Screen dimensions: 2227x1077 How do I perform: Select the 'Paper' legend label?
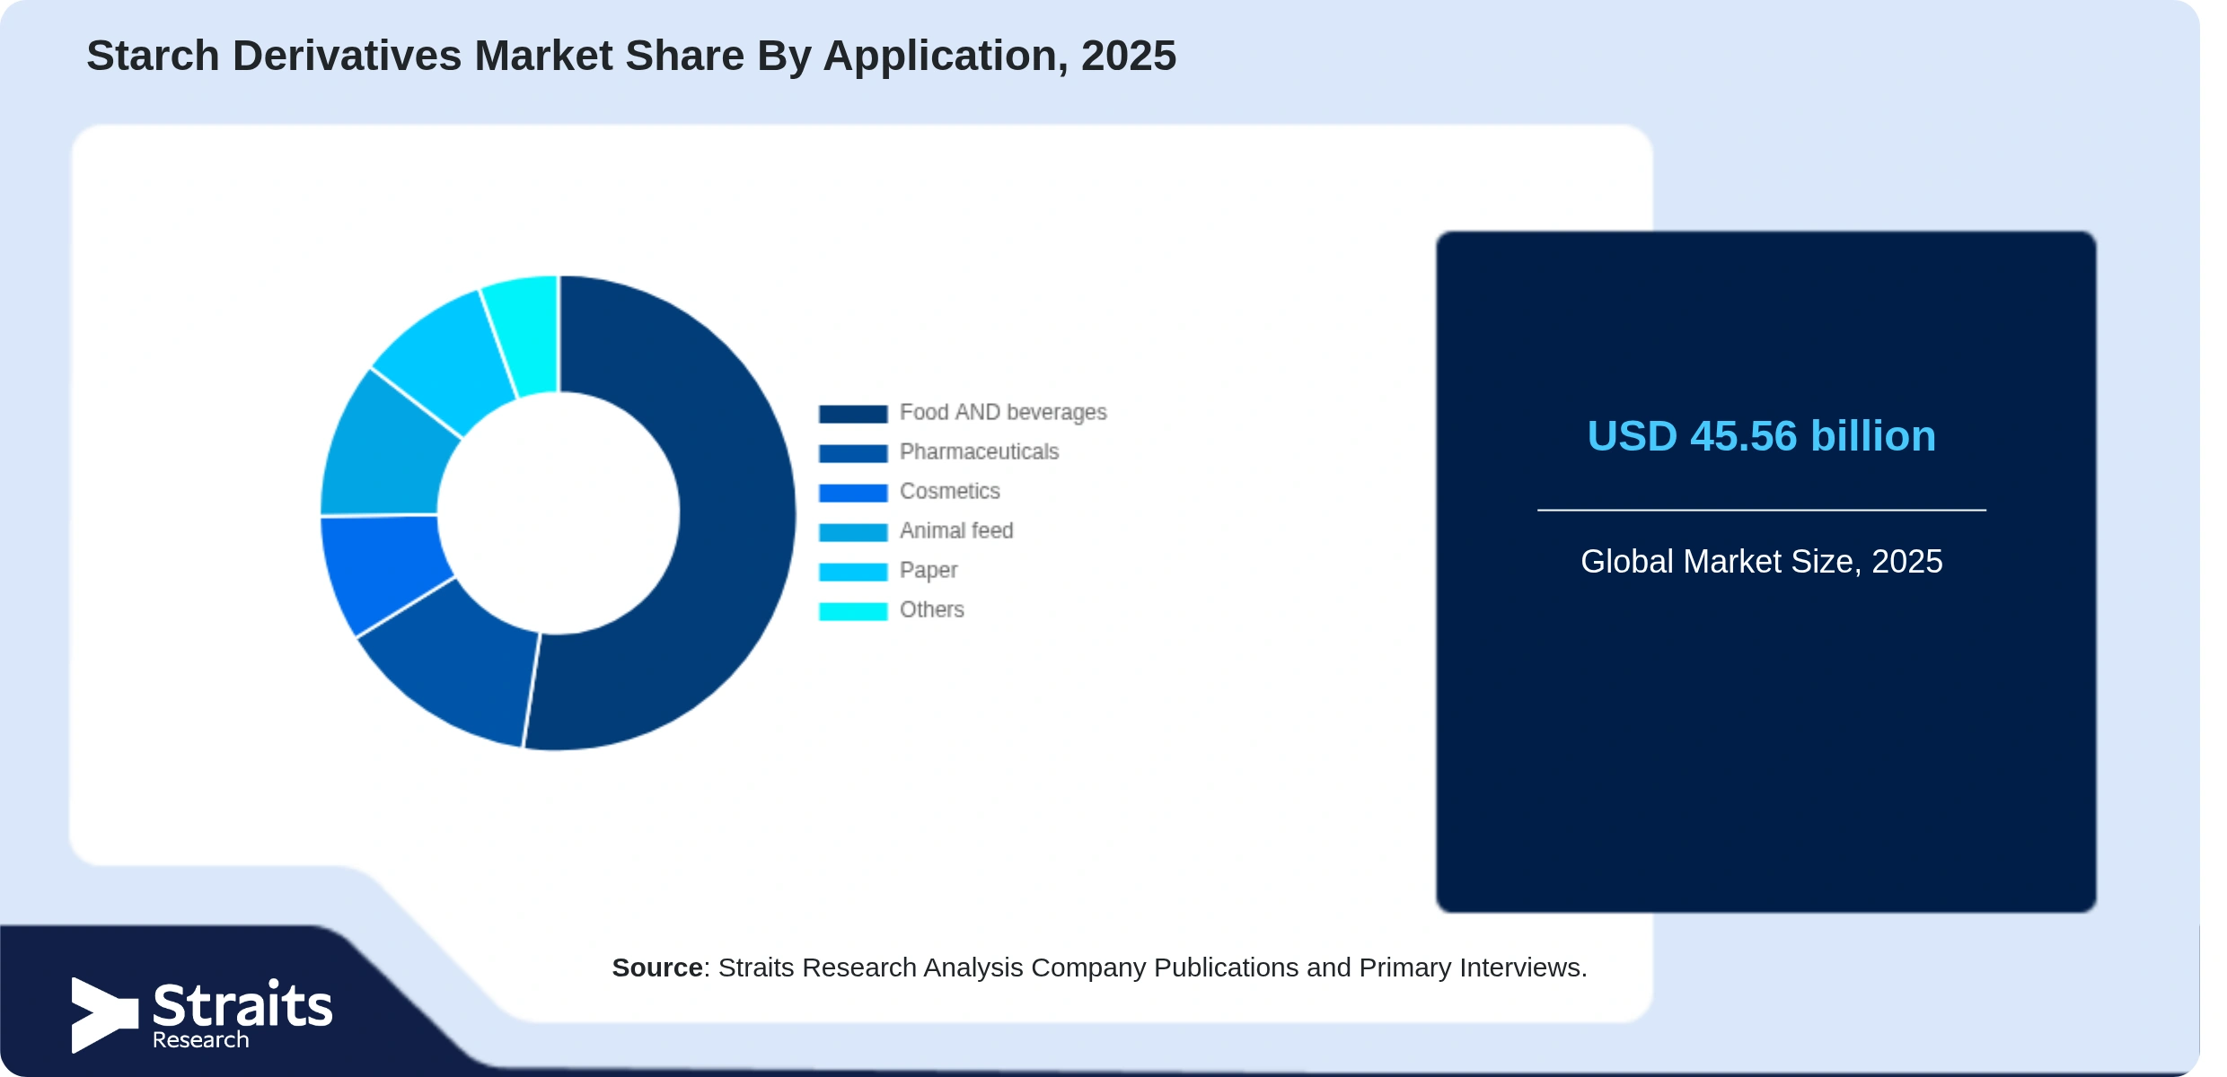929,570
